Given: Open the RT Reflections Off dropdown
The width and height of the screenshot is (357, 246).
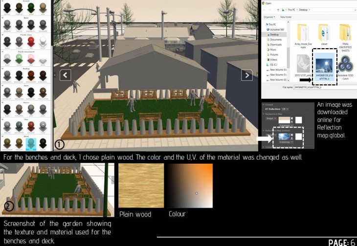Looking at the screenshot, I should pyautogui.click(x=286, y=109).
